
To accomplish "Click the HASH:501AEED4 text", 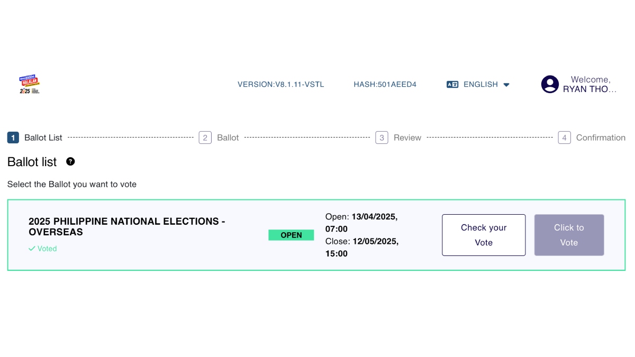I will pos(385,85).
